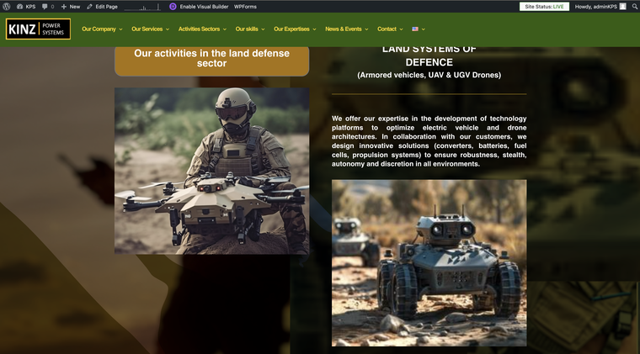
Task: View comments via the speech bubble icon
Action: coord(48,7)
